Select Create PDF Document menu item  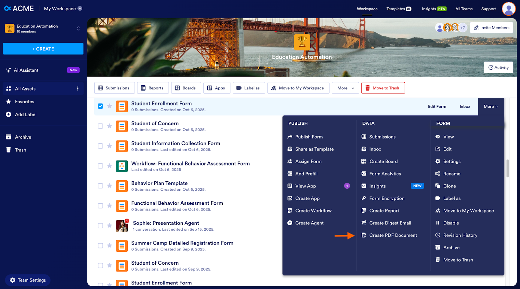tap(393, 235)
